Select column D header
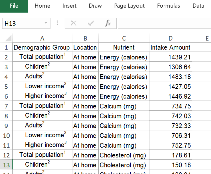 [171, 38]
